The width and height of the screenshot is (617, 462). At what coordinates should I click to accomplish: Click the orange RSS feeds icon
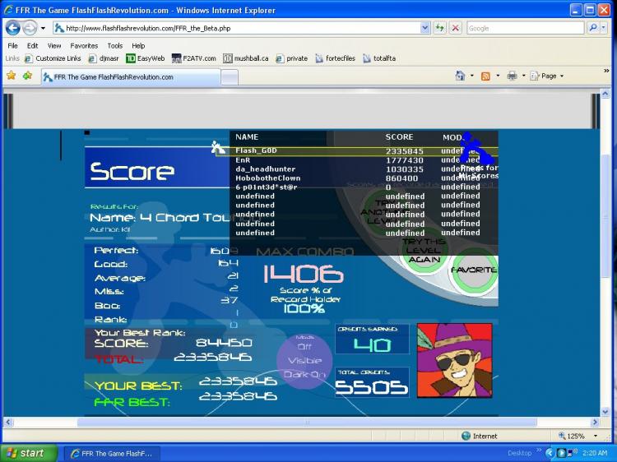(485, 76)
